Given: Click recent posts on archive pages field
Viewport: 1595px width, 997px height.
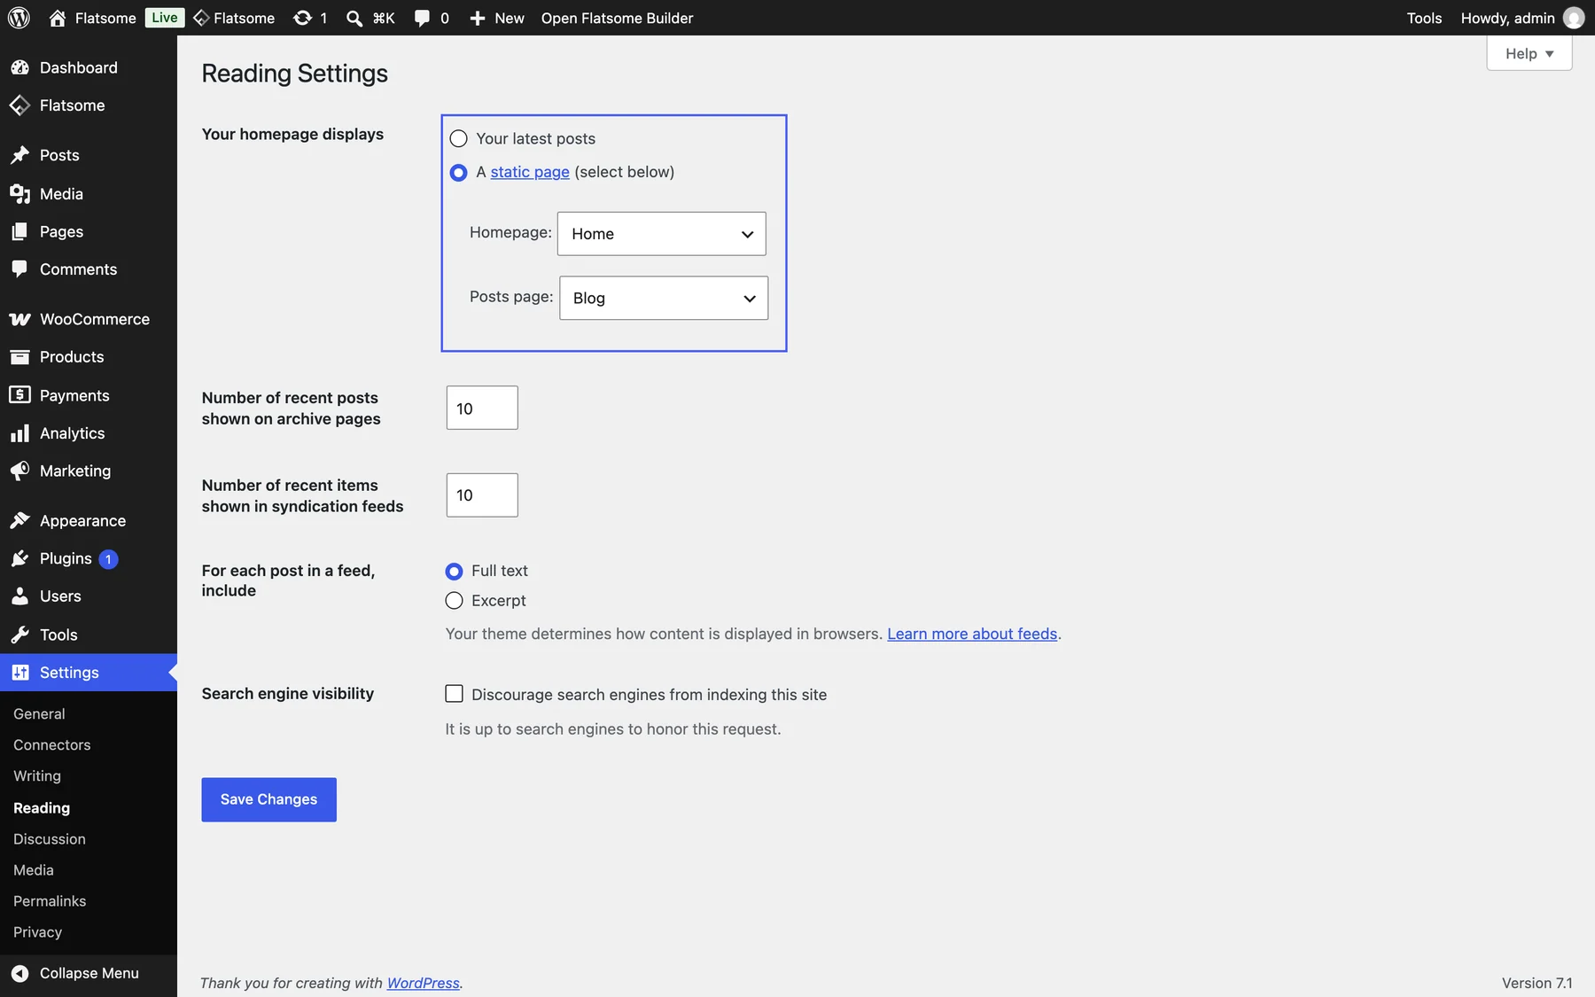Looking at the screenshot, I should click(x=482, y=408).
